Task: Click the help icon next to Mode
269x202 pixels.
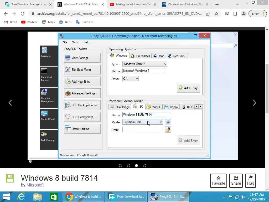Action: pyautogui.click(x=168, y=122)
